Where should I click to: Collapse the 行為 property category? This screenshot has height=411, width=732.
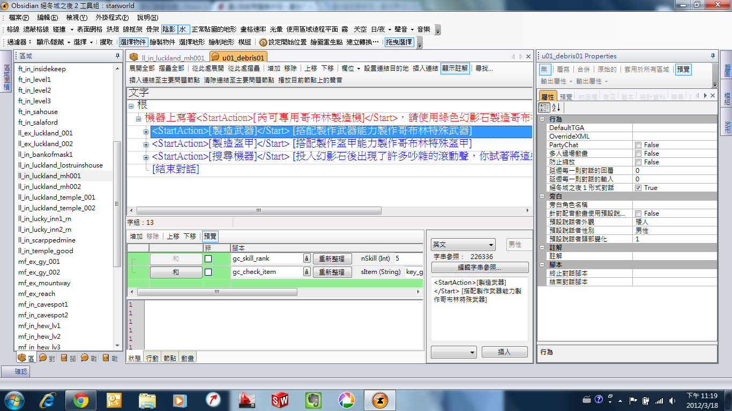[x=542, y=119]
